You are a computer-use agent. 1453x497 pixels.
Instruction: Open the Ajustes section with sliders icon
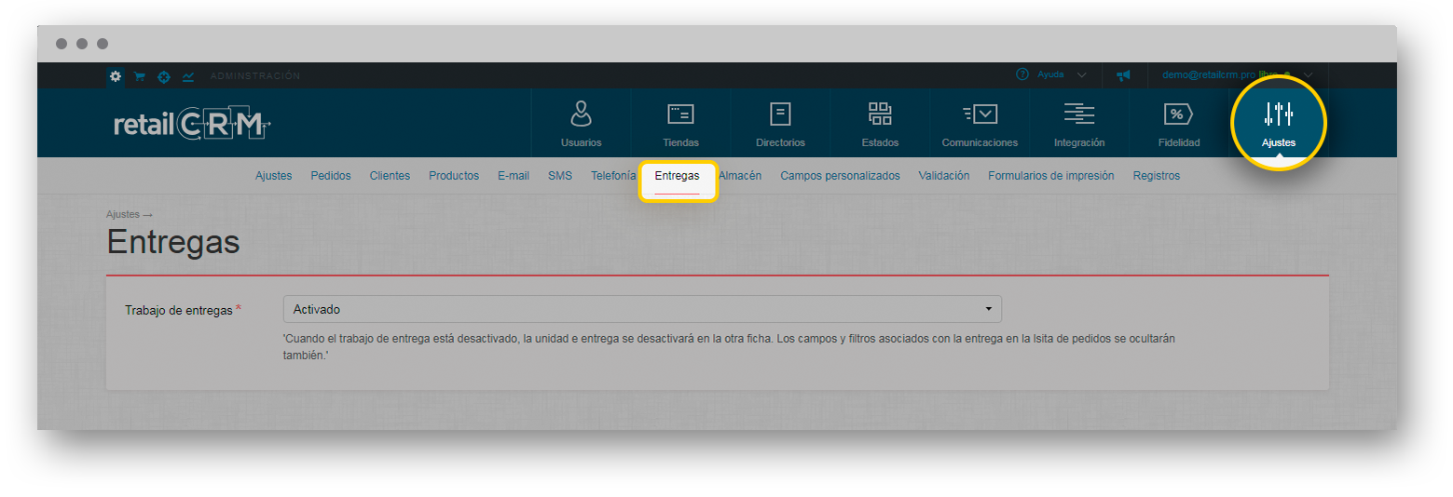(1279, 124)
